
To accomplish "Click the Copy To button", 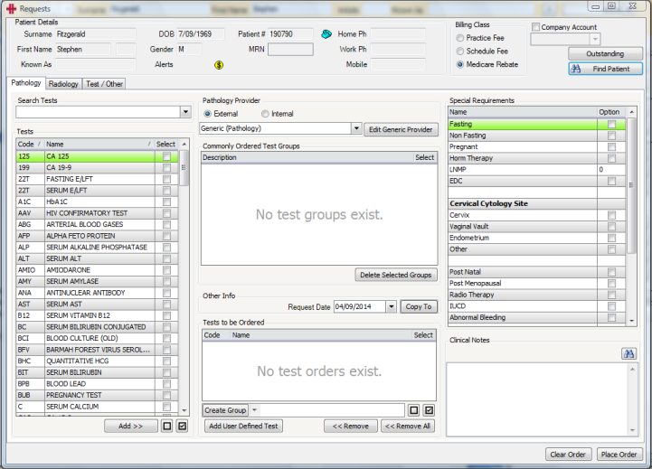I will (419, 306).
